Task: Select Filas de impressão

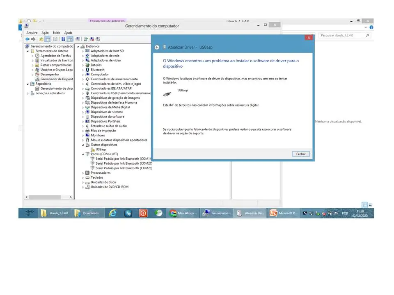Action: tap(103, 131)
